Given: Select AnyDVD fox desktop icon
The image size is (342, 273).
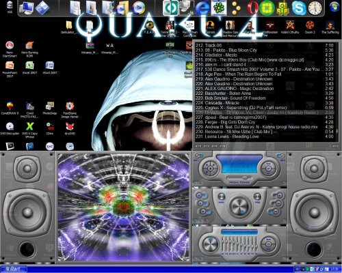Looking at the screenshot, I should (x=70, y=128).
